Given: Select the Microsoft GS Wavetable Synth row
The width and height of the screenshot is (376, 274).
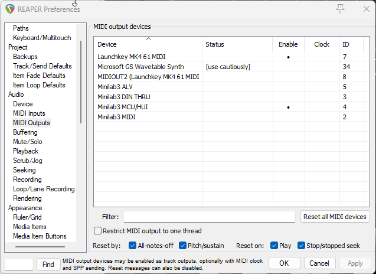Looking at the screenshot, I should tap(140, 67).
